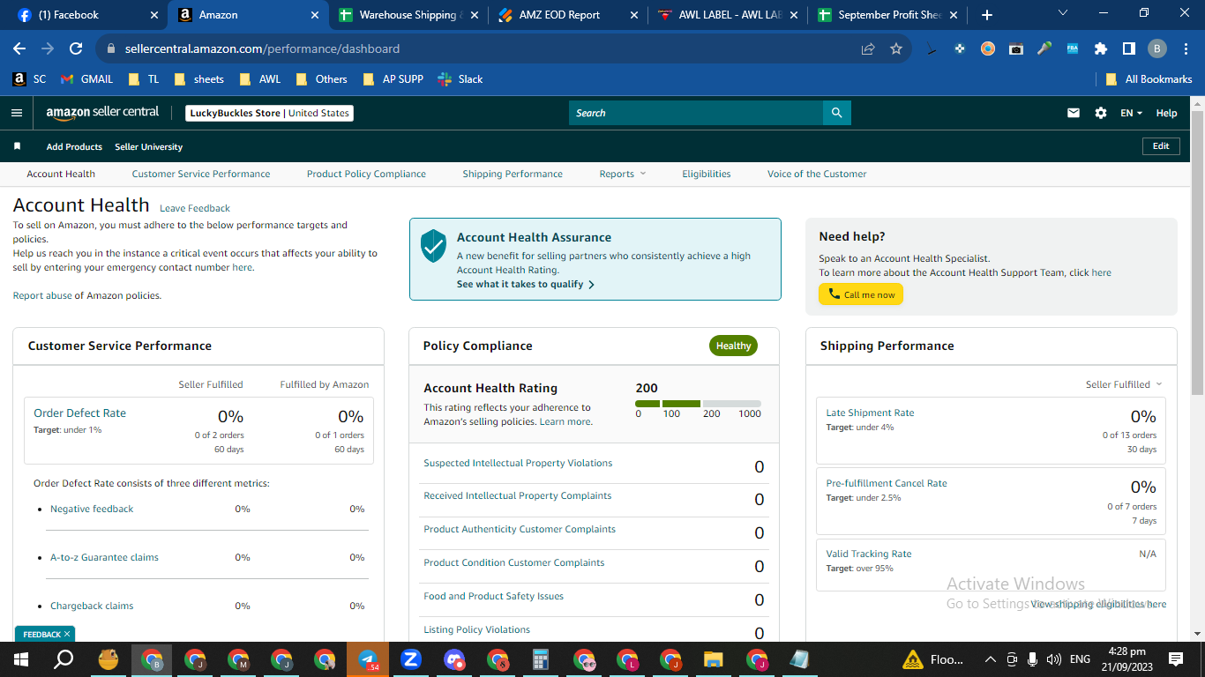Click the Seller Central search field

point(696,113)
